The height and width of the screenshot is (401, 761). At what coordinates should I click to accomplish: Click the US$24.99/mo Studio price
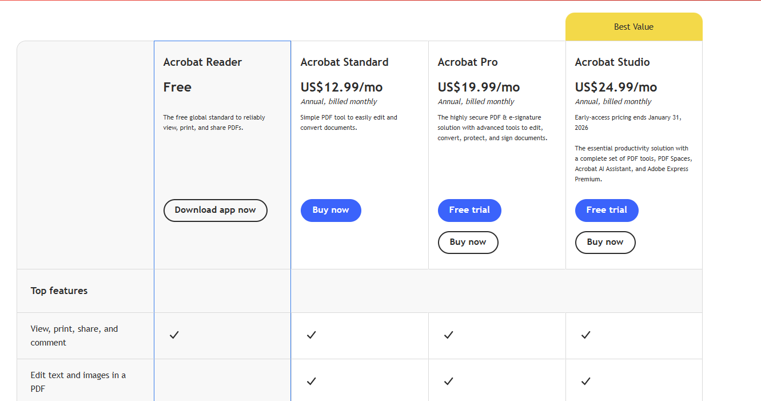[616, 86]
